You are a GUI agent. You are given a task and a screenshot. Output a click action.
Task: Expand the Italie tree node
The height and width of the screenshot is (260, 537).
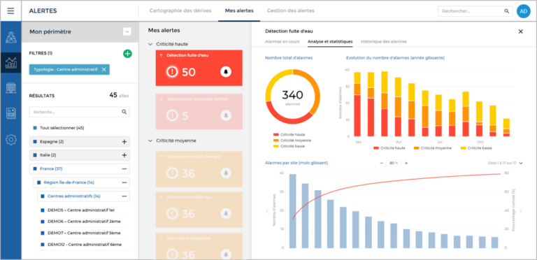coord(124,155)
